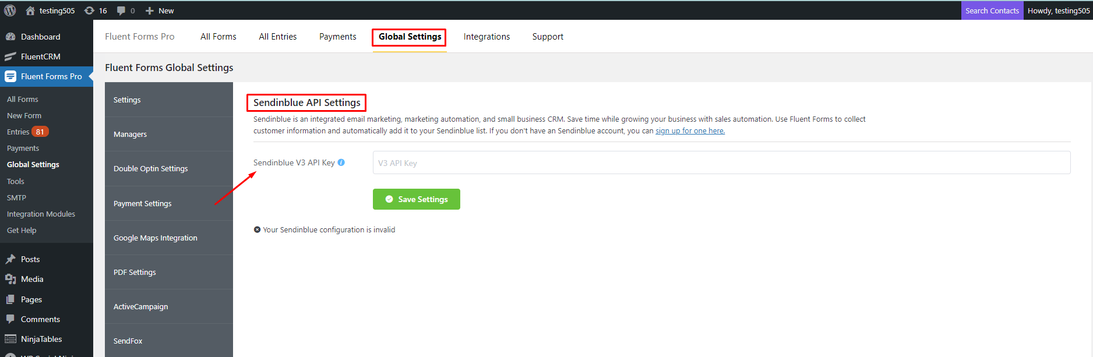Click the Comments label in the sidebar
The height and width of the screenshot is (357, 1093).
40,319
